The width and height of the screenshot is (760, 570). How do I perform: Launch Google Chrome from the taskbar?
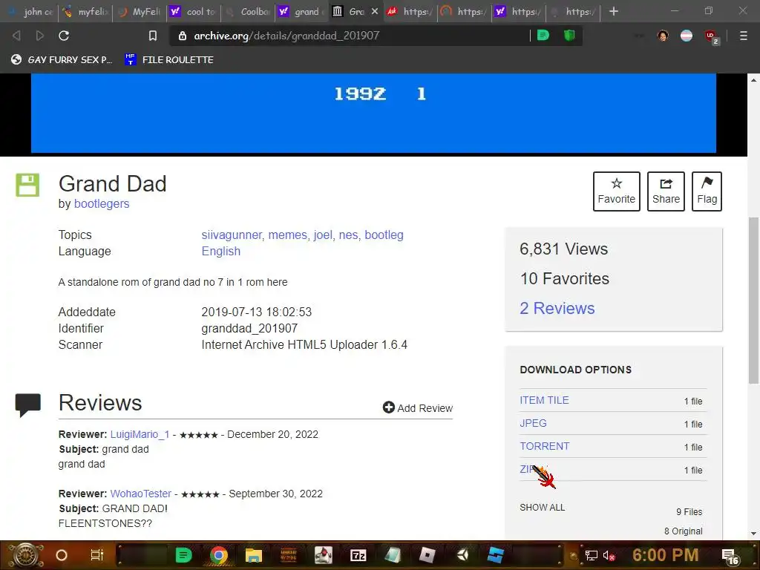[219, 555]
